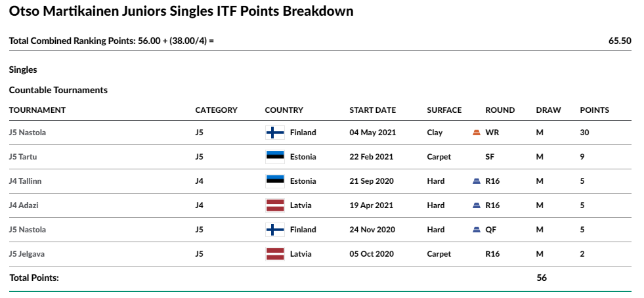Click the Estonia flag in J4 Tallinn row

pyautogui.click(x=275, y=181)
